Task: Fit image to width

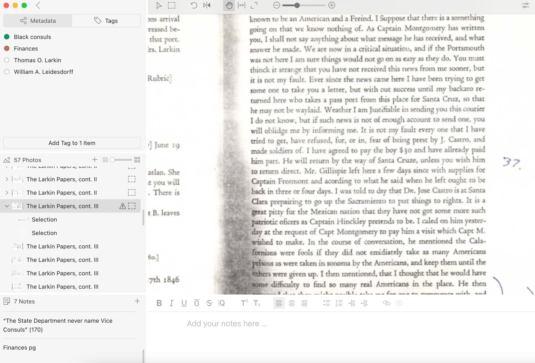Action: 241,5
